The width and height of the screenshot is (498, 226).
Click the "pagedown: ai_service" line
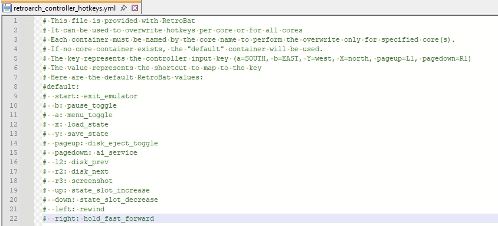pyautogui.click(x=90, y=153)
